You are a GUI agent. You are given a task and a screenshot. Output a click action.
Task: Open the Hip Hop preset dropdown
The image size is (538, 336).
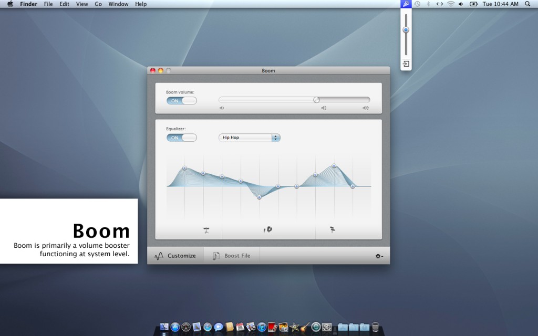(249, 137)
